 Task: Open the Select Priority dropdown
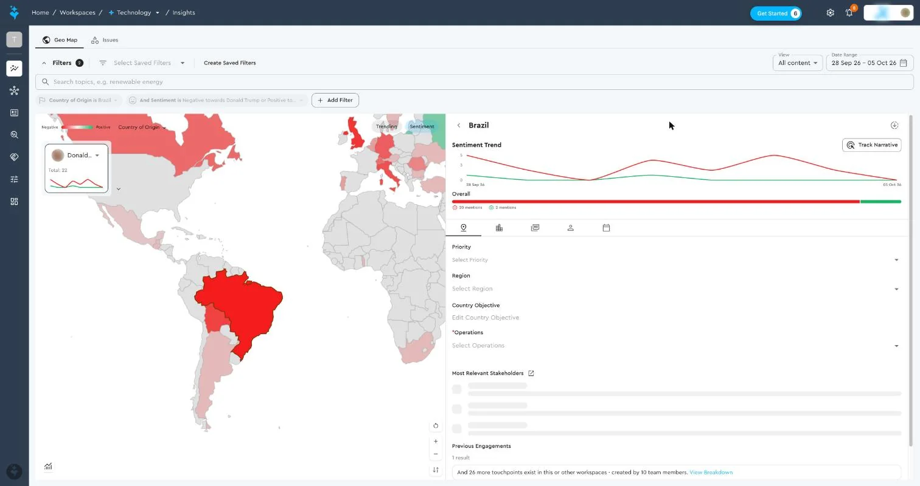[x=675, y=259]
